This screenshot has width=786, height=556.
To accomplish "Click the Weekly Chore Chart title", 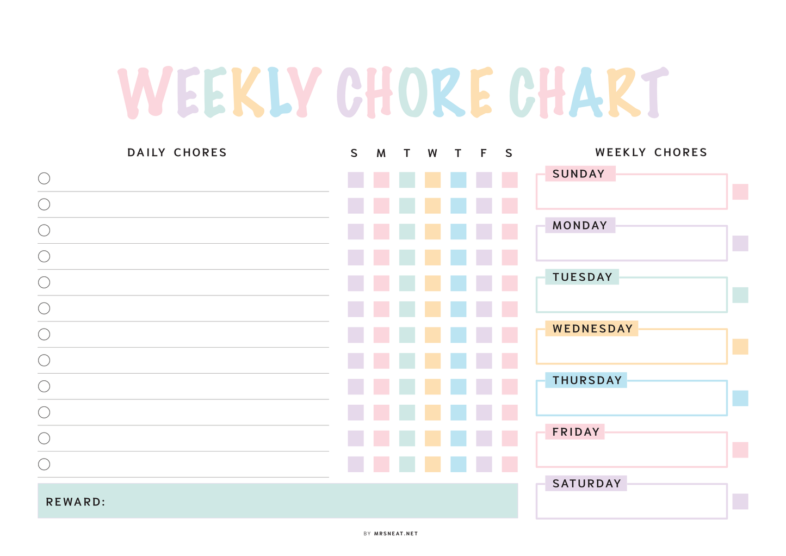I will (x=393, y=92).
